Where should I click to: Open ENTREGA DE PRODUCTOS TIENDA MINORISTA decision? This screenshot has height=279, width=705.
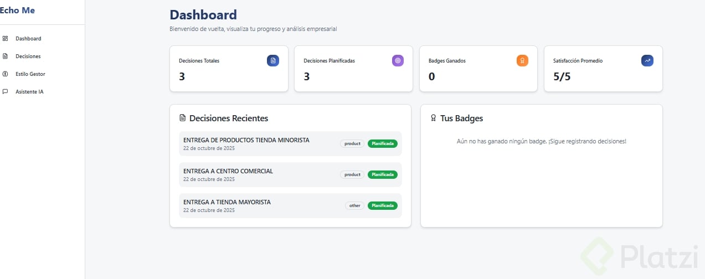coord(246,140)
